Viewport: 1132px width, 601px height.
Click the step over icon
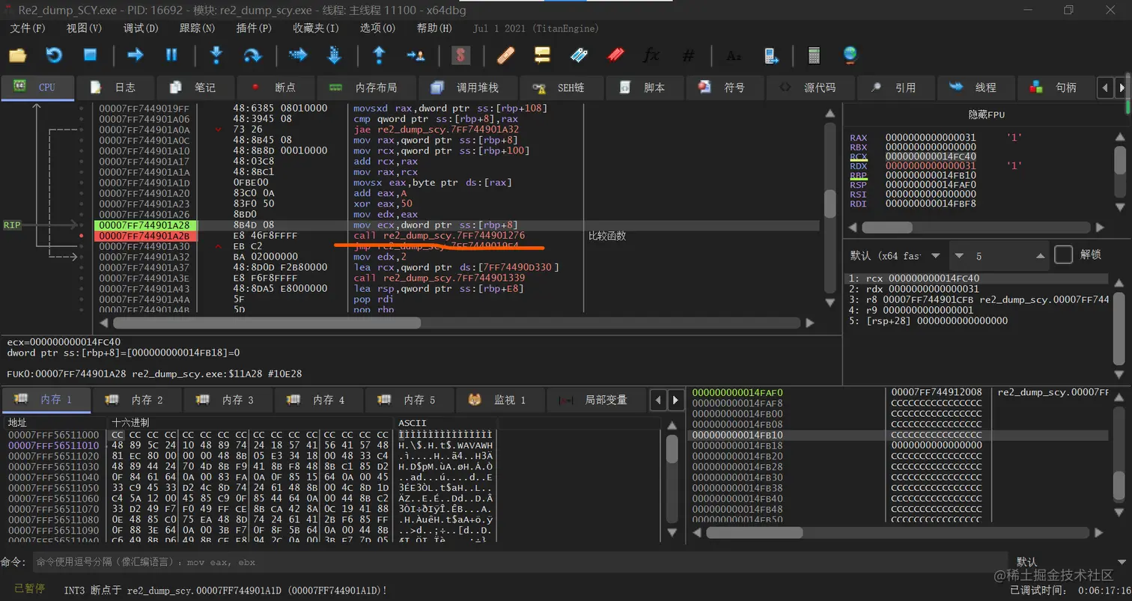coord(252,55)
